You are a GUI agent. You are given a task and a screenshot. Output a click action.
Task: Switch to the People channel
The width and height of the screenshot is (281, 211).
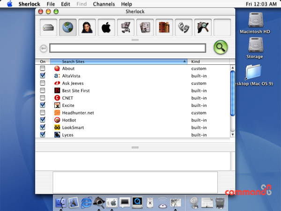click(87, 28)
